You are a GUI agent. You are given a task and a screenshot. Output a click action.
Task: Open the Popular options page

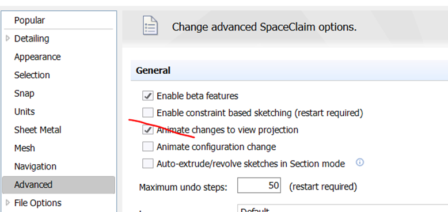point(30,20)
